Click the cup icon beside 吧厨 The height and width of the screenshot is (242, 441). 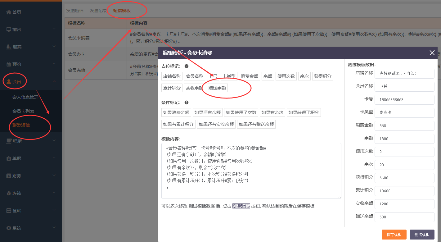click(9, 141)
